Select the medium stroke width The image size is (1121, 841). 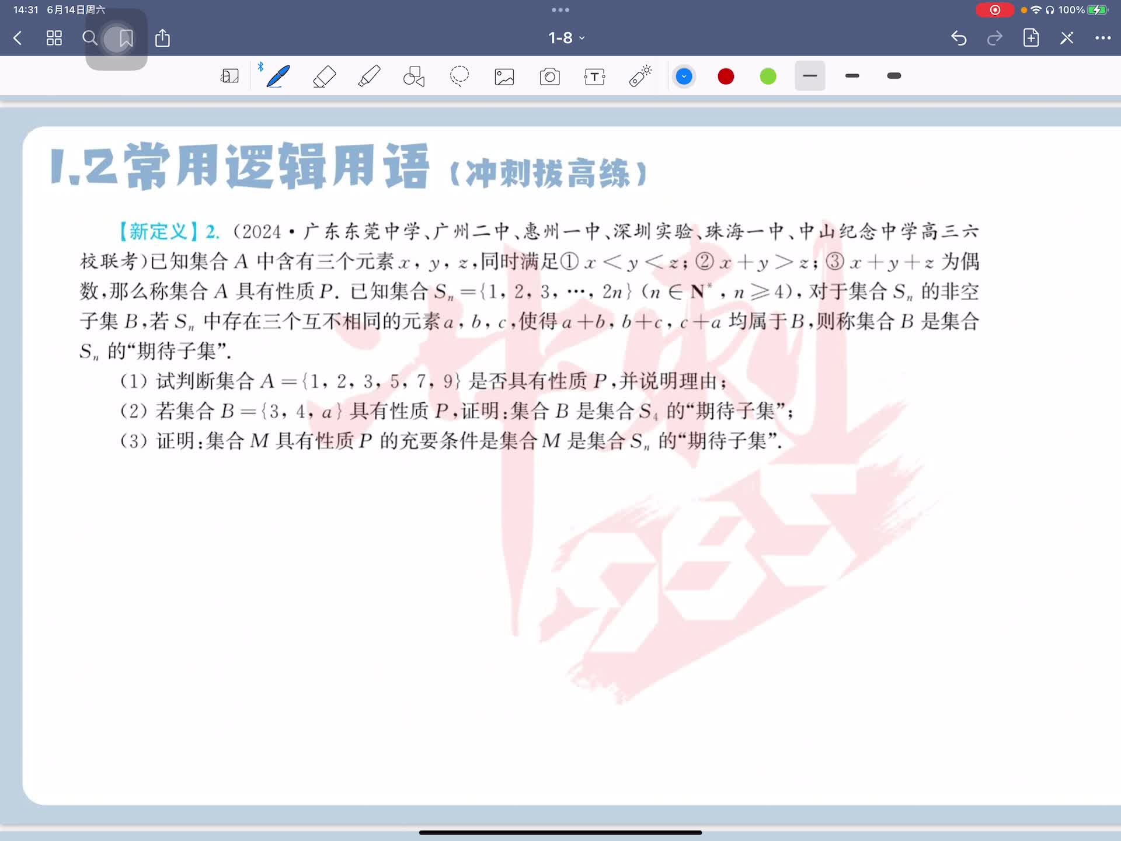852,76
